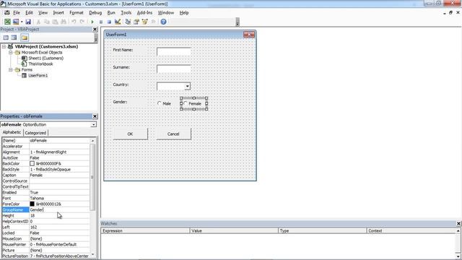The height and width of the screenshot is (260, 462).
Task: Click the Break pause icon
Action: (x=101, y=22)
